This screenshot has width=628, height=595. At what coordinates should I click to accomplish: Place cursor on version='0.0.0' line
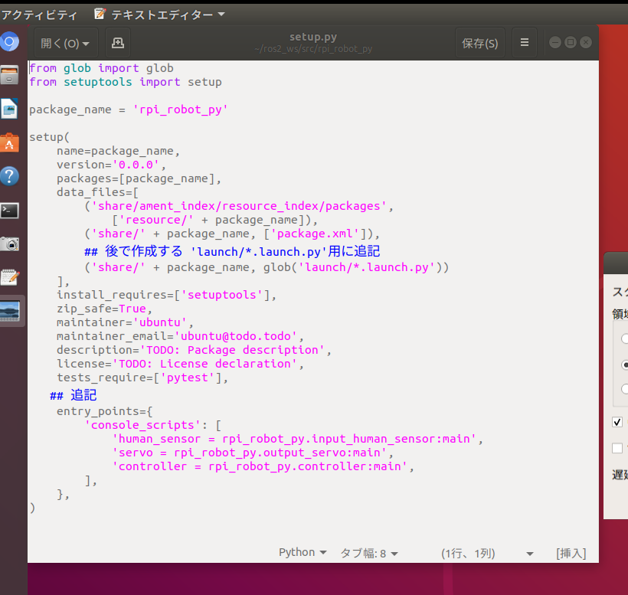pyautogui.click(x=111, y=165)
